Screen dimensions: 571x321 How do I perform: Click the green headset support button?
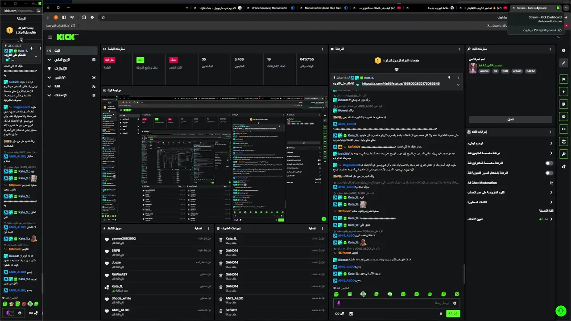point(561,311)
